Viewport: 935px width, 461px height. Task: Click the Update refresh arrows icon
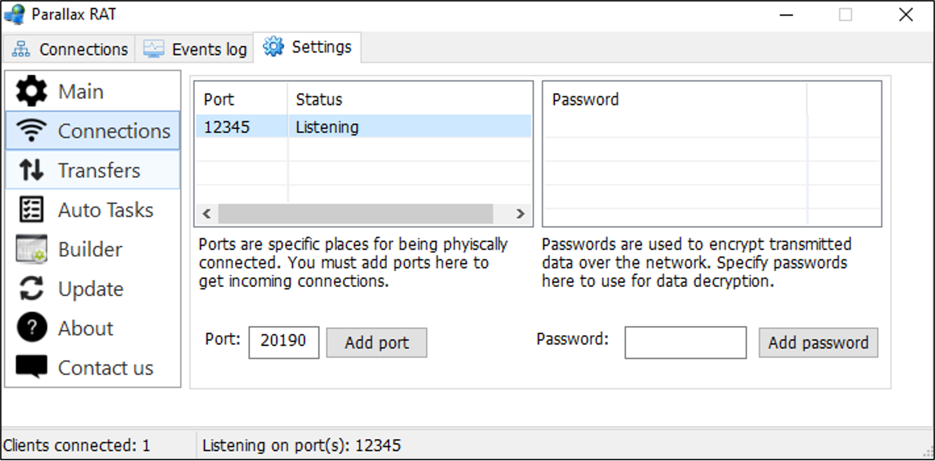point(31,289)
